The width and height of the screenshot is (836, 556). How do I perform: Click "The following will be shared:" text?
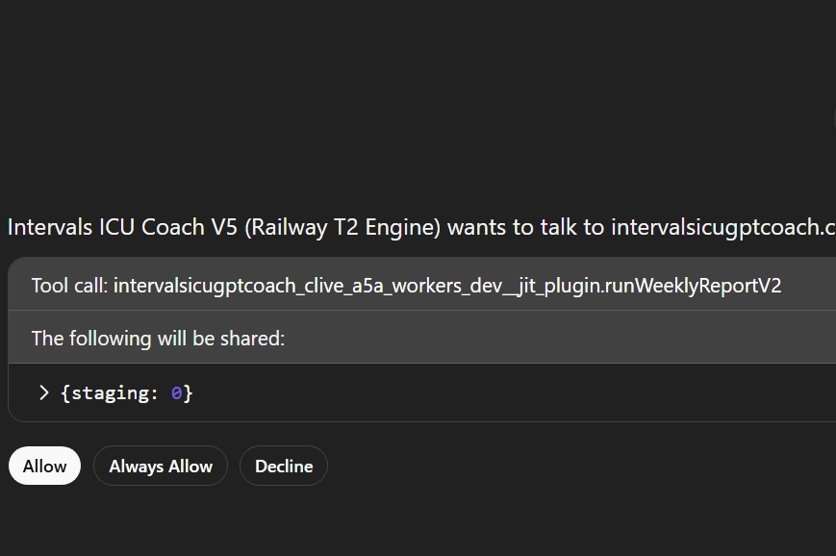point(158,339)
